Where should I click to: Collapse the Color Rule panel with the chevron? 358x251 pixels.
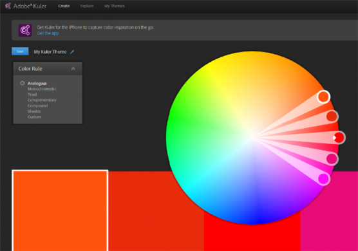[x=73, y=68]
